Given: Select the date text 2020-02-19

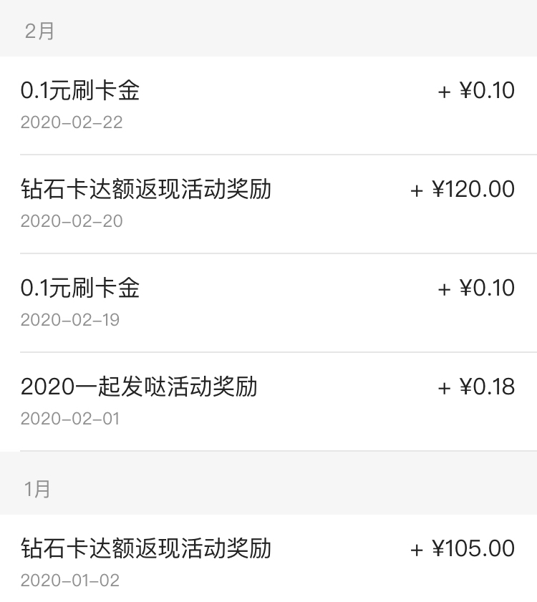Looking at the screenshot, I should point(70,320).
